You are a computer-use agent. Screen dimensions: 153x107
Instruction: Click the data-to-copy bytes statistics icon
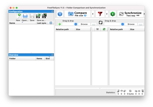pyautogui.click(x=130, y=91)
